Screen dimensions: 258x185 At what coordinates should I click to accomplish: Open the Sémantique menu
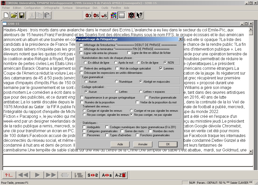tap(83, 8)
